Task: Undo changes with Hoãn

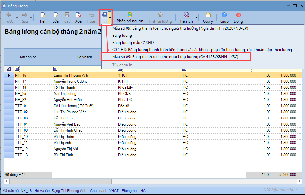Action: [x=91, y=18]
